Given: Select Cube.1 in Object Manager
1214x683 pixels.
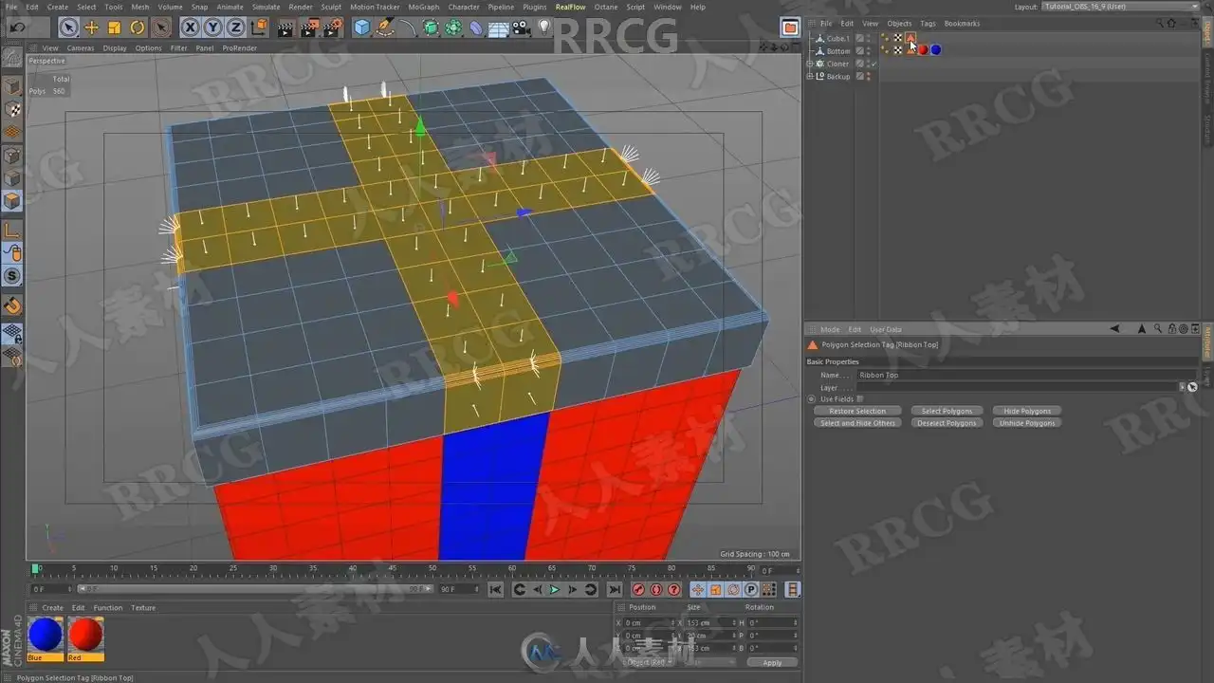Looking at the screenshot, I should click(x=837, y=39).
